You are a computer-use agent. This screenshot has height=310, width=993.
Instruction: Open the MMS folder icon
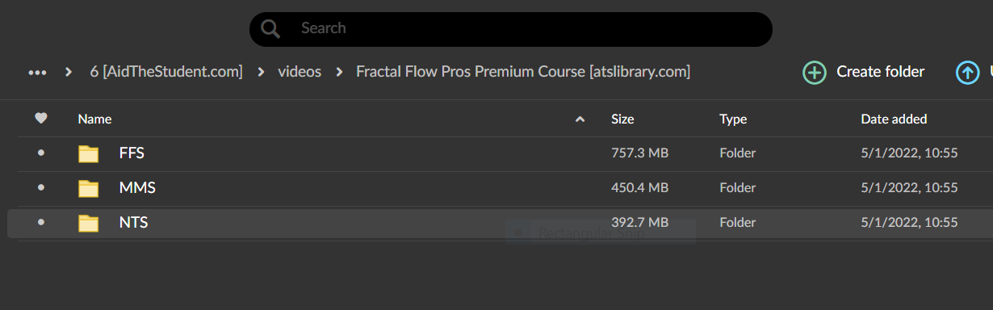coord(88,188)
